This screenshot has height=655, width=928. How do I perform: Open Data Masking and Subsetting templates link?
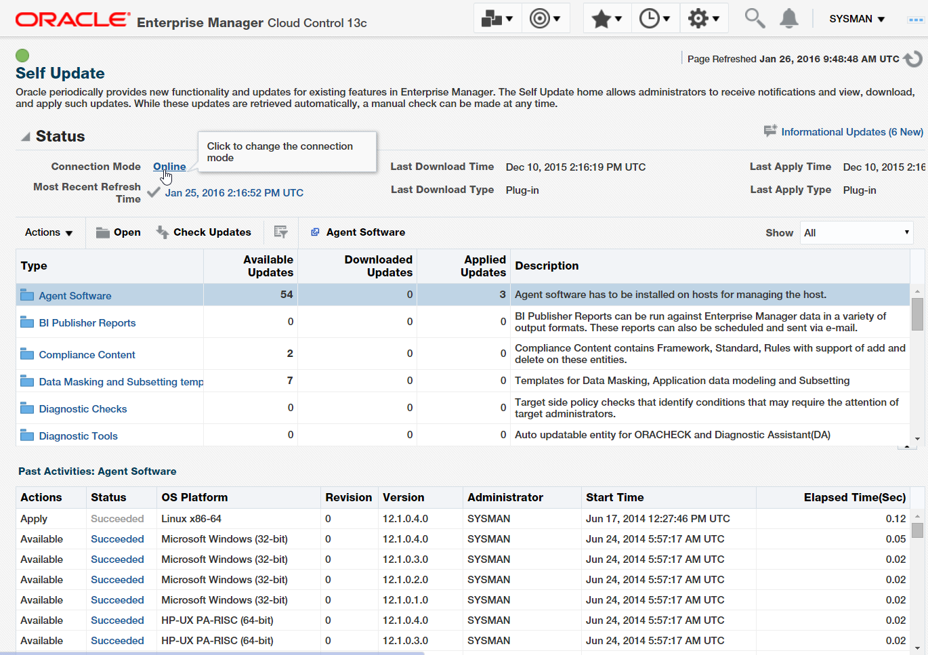click(x=121, y=382)
